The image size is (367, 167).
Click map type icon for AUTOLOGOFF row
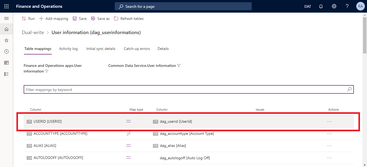pyautogui.click(x=129, y=158)
